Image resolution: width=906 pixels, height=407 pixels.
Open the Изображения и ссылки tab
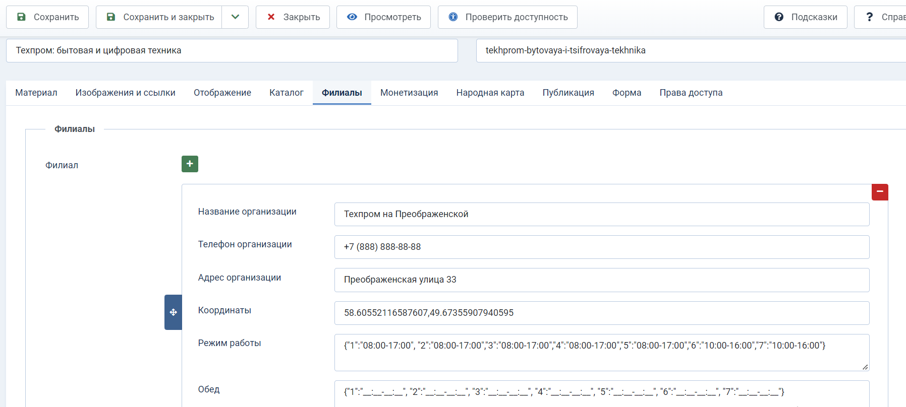(x=126, y=93)
